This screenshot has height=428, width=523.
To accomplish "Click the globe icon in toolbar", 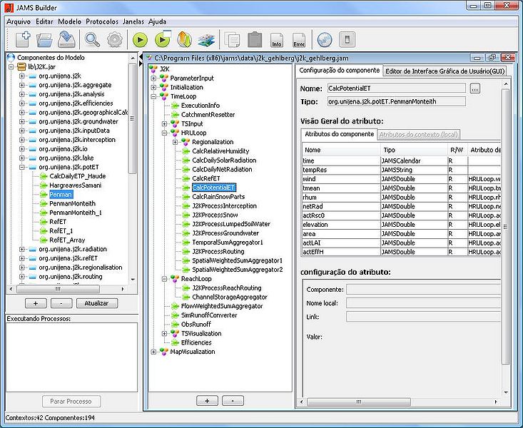I will pos(325,40).
